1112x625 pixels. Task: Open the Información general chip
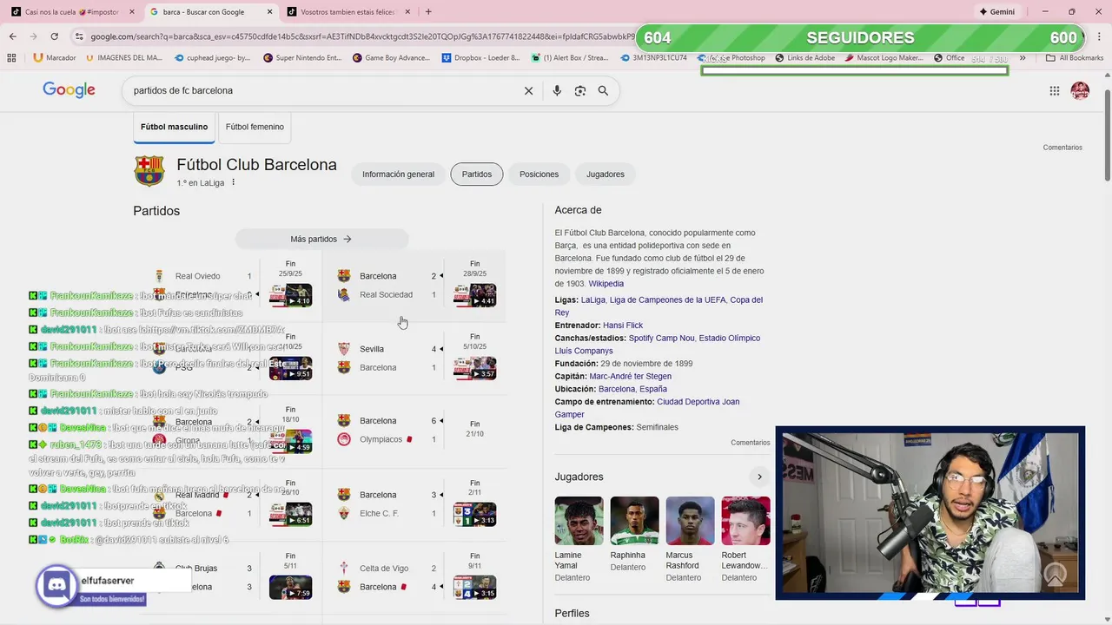[x=398, y=174]
